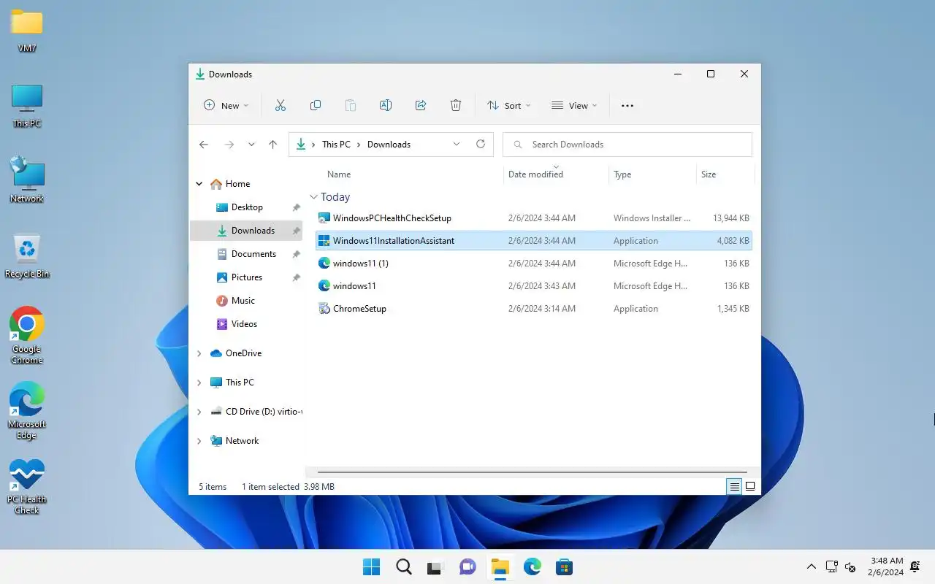Image resolution: width=935 pixels, height=584 pixels.
Task: Click the Delete trash icon
Action: coord(456,106)
